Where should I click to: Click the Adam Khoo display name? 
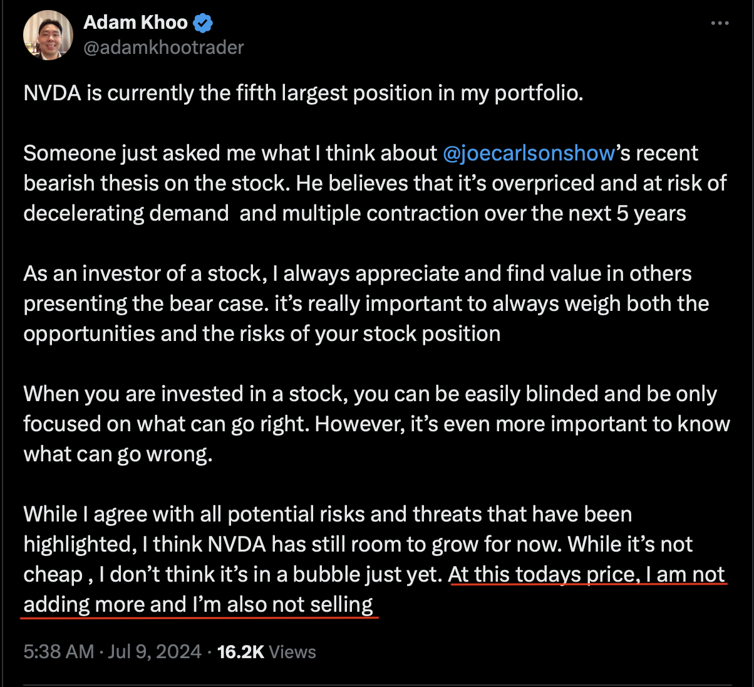135,23
